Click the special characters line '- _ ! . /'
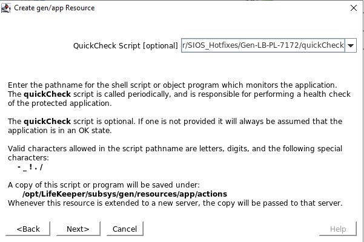The image size is (364, 242). click(30, 166)
